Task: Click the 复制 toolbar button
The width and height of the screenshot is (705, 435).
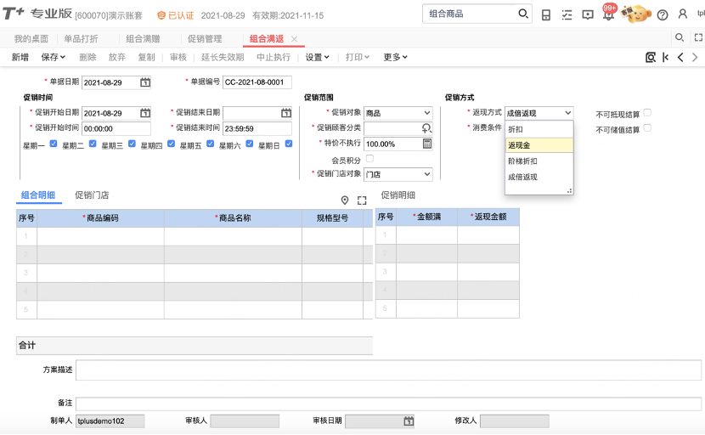Action: click(x=147, y=57)
